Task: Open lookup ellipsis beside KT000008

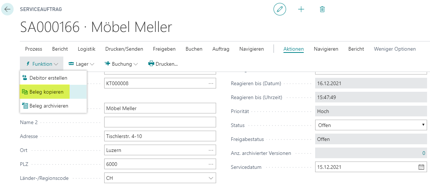Action: coord(211,83)
